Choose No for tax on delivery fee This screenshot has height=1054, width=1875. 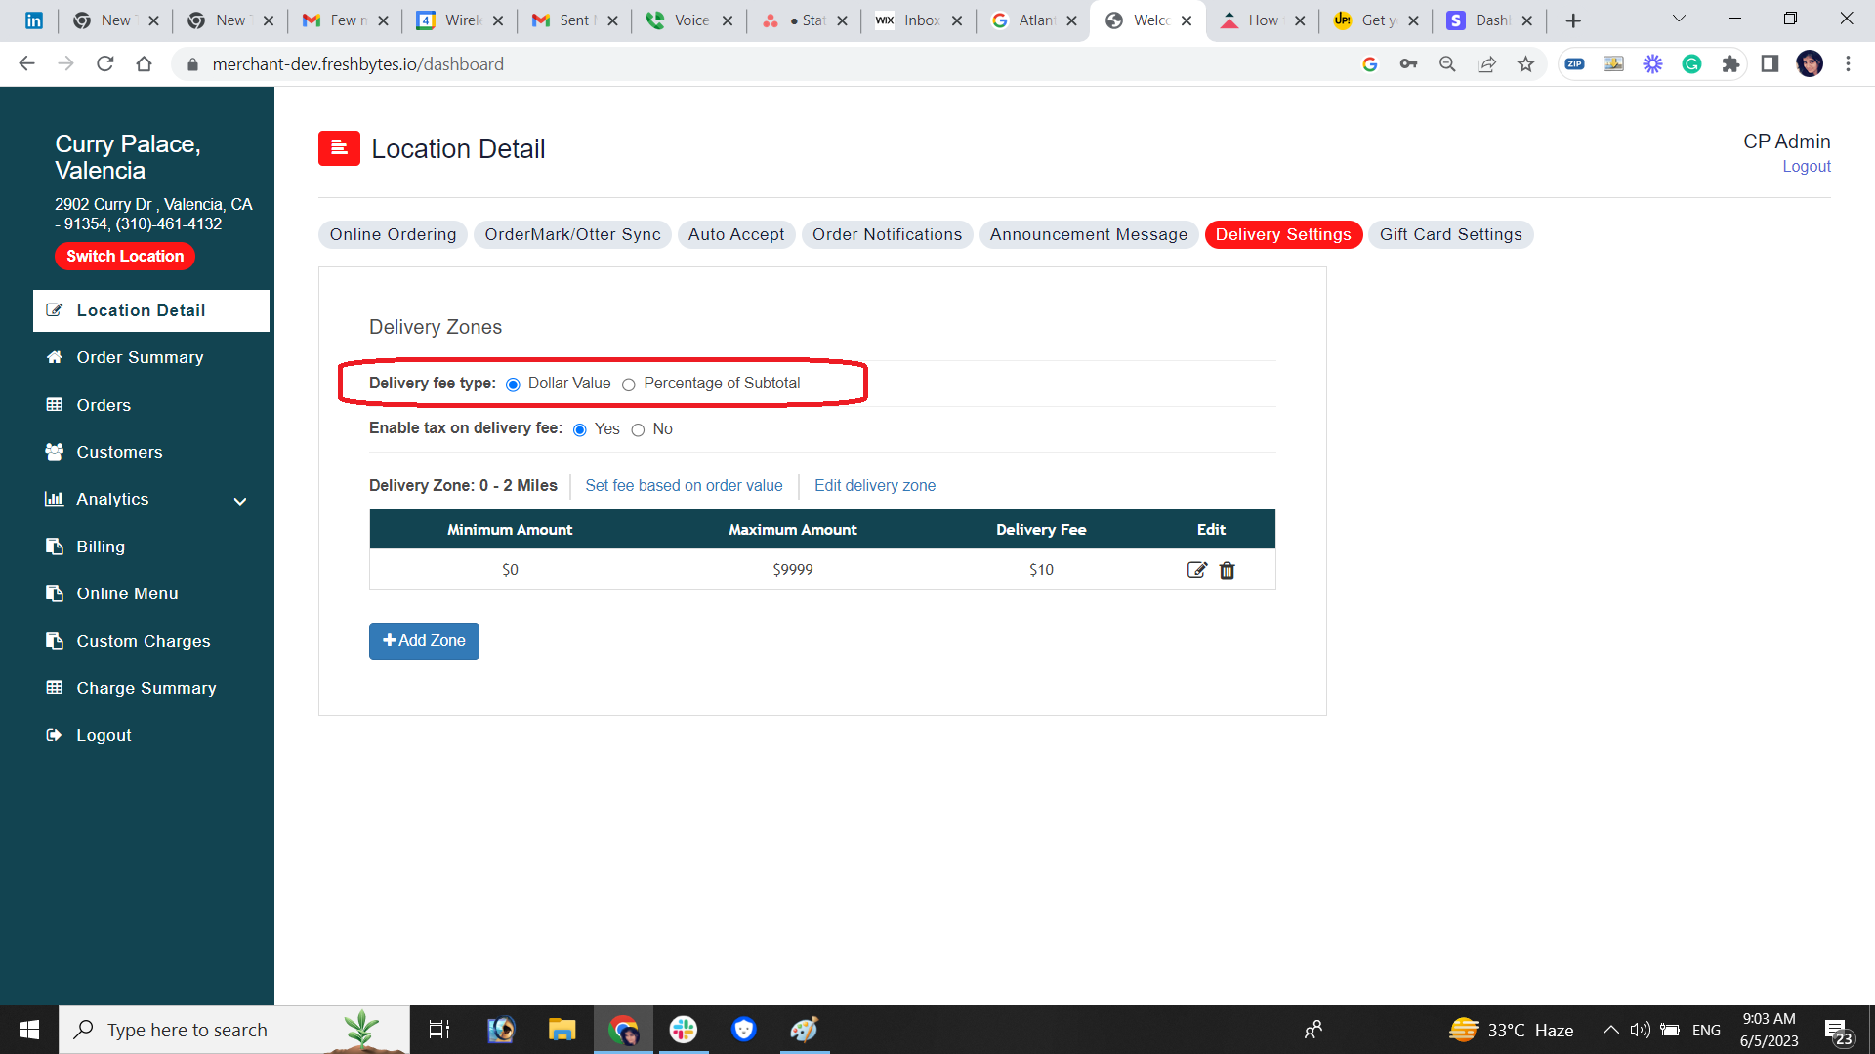[638, 430]
